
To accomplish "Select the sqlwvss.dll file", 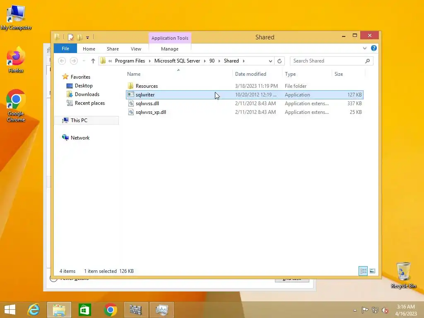I will (x=147, y=103).
